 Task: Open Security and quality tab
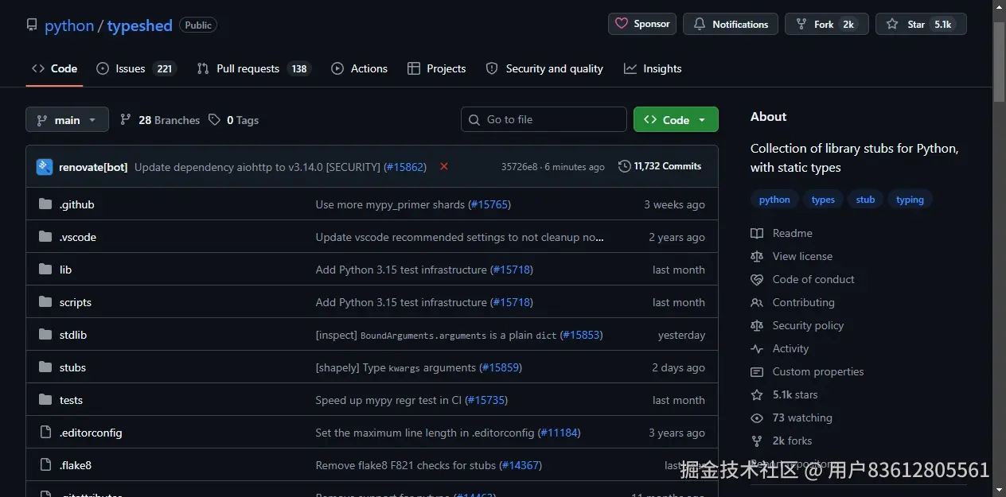pyautogui.click(x=544, y=68)
